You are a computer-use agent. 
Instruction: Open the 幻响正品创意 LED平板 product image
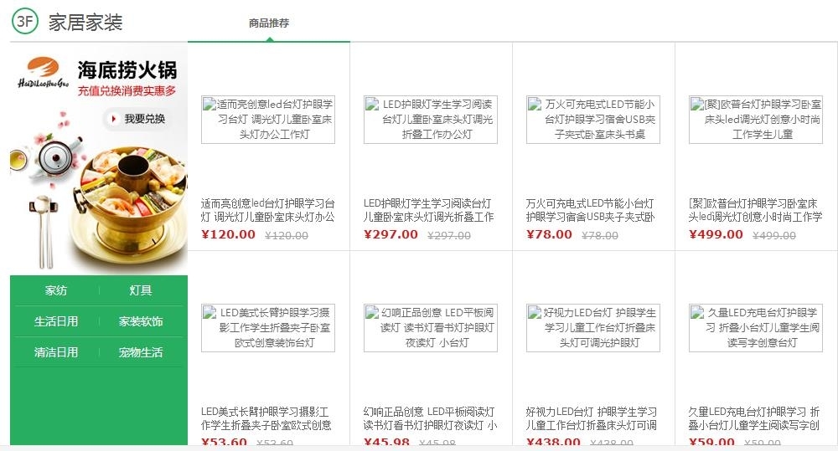click(x=430, y=328)
